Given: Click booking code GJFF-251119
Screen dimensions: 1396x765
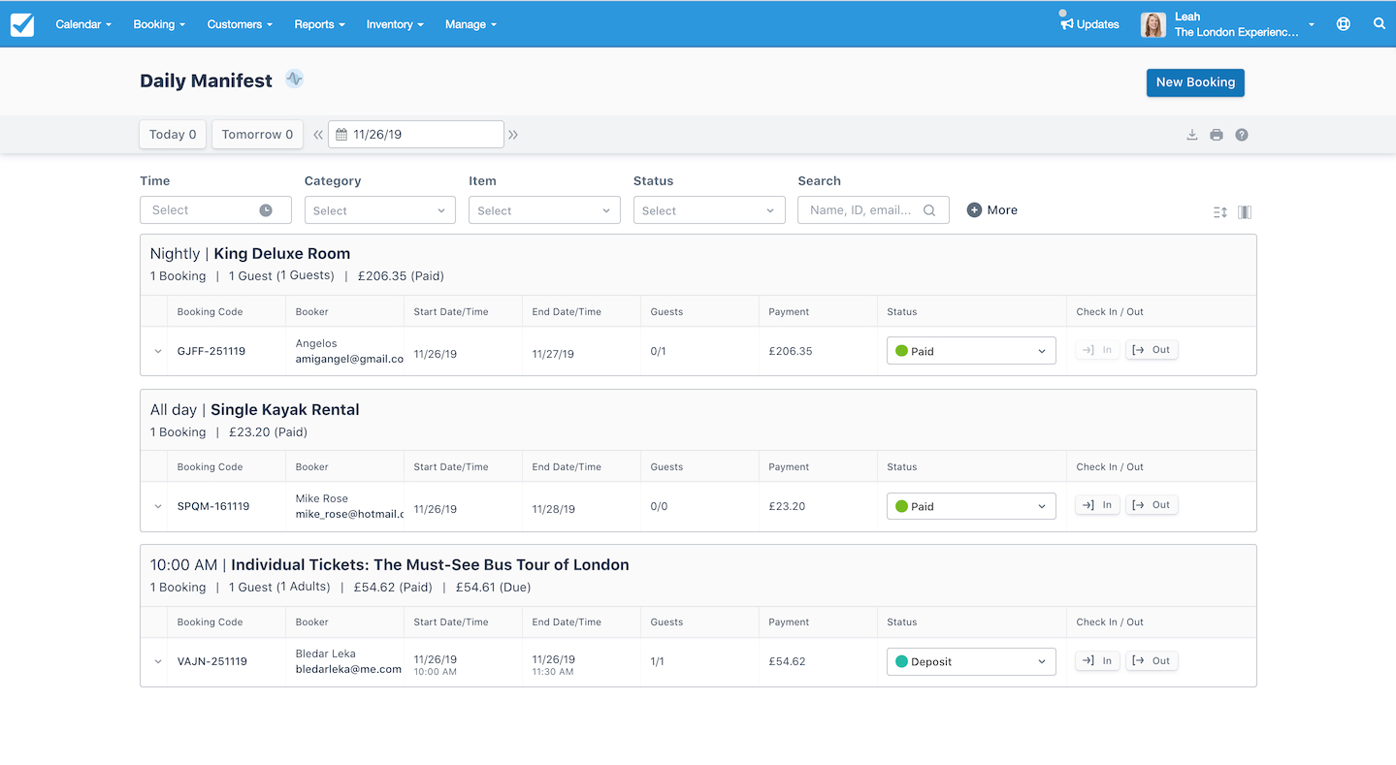Looking at the screenshot, I should pos(211,351).
